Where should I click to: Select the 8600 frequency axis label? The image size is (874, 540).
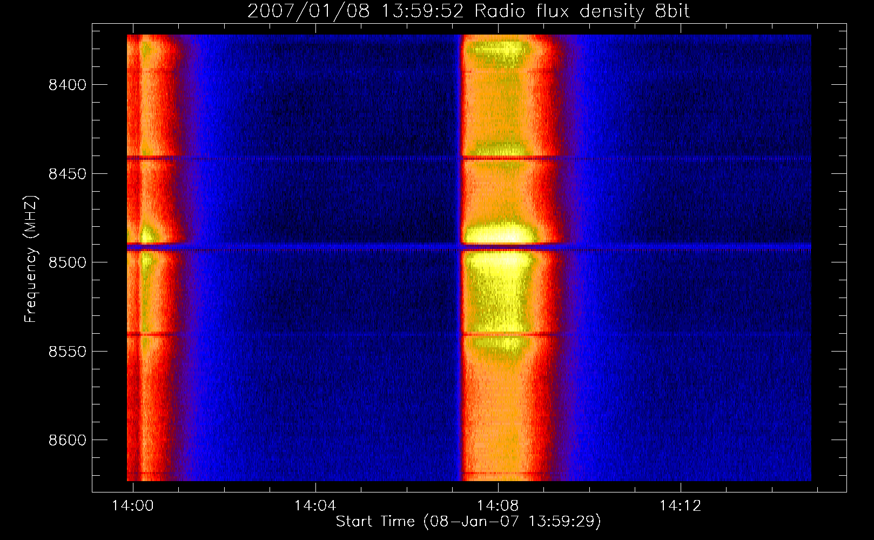pos(67,441)
